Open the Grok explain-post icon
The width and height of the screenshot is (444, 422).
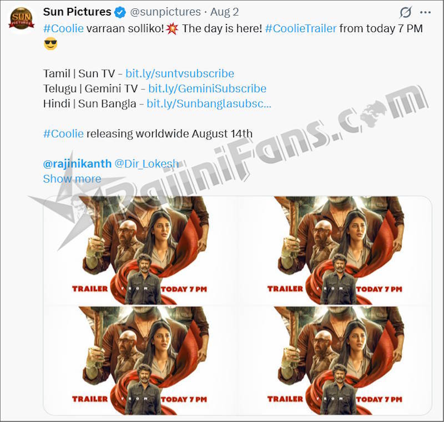pos(405,12)
